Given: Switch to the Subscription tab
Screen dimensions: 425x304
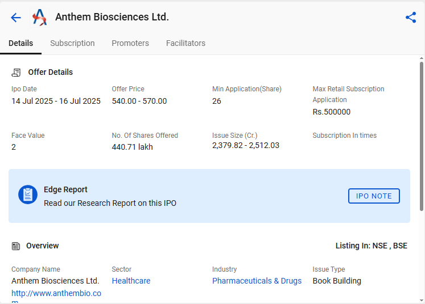Looking at the screenshot, I should (72, 43).
